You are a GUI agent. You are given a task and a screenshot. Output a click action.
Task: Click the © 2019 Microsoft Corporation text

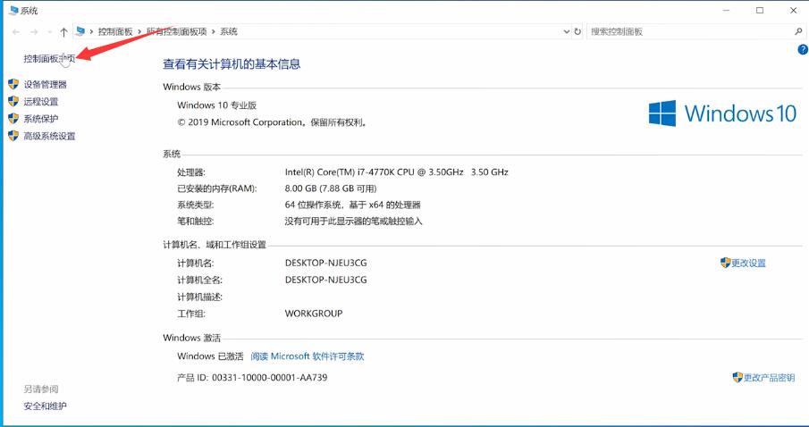(x=272, y=122)
